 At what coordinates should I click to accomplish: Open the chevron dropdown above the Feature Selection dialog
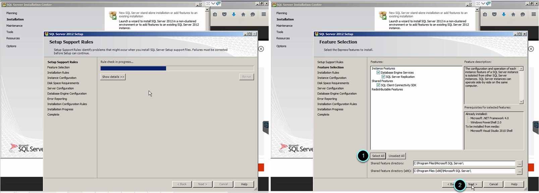pos(483,4)
